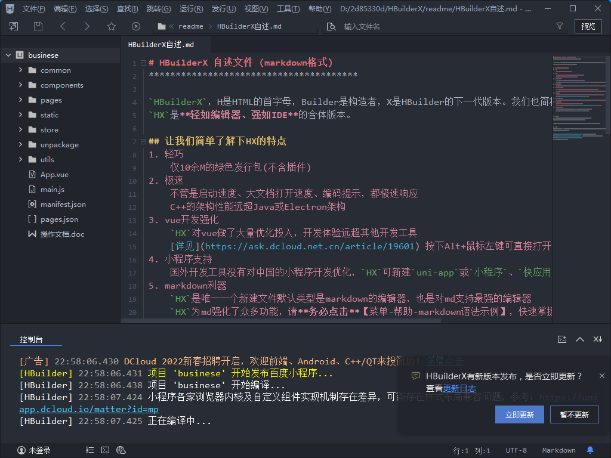611x458 pixels.
Task: Click the bookmark star icon
Action: coord(112,26)
